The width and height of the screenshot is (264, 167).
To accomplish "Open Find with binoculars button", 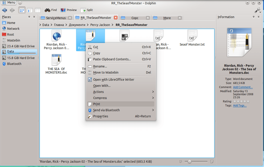I will (x=51, y=10).
